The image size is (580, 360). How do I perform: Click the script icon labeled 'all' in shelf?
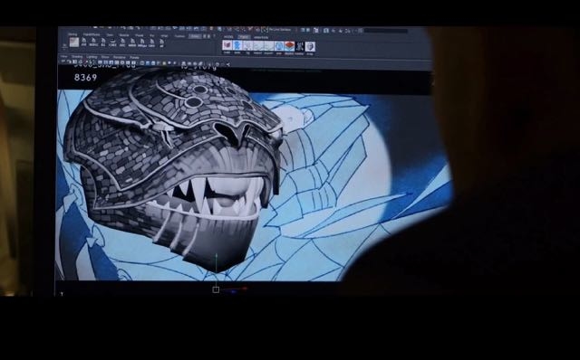click(x=161, y=43)
